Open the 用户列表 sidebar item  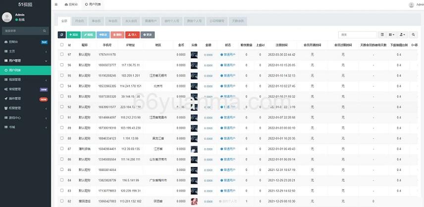[x=25, y=70]
